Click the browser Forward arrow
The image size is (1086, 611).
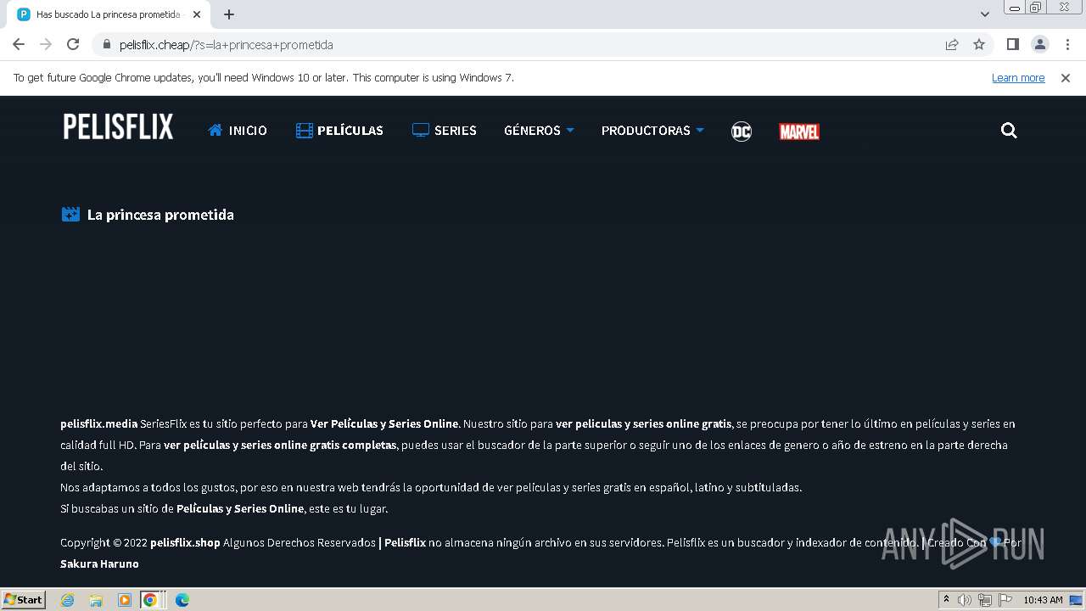click(46, 45)
